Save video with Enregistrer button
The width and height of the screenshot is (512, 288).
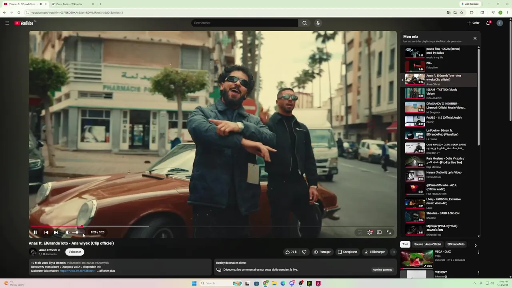(x=347, y=252)
